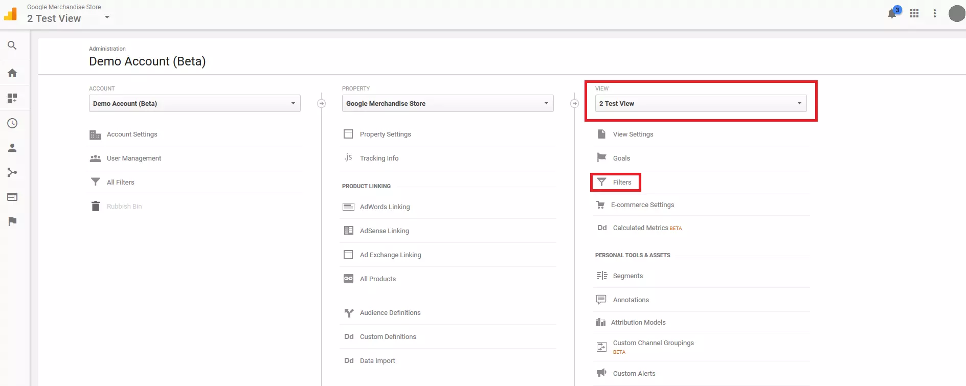Expand the View dropdown 2 Test View
This screenshot has width=966, height=386.
tap(701, 103)
